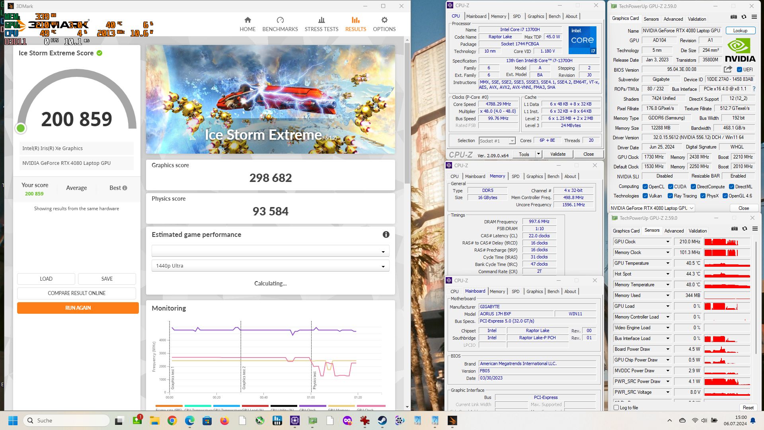Open Google Chrome from the taskbar
The width and height of the screenshot is (764, 430).
tap(172, 420)
